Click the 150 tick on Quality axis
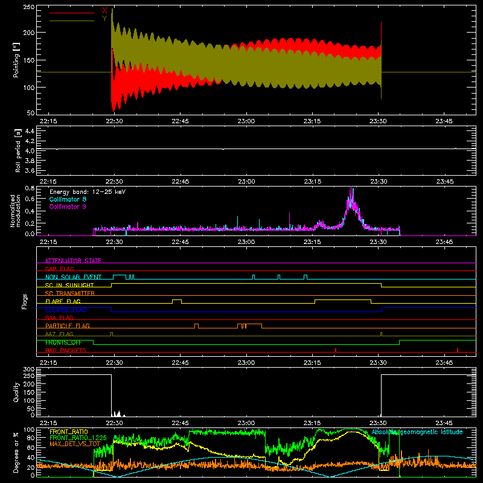Screen dimensions: 483x483 click(29, 392)
